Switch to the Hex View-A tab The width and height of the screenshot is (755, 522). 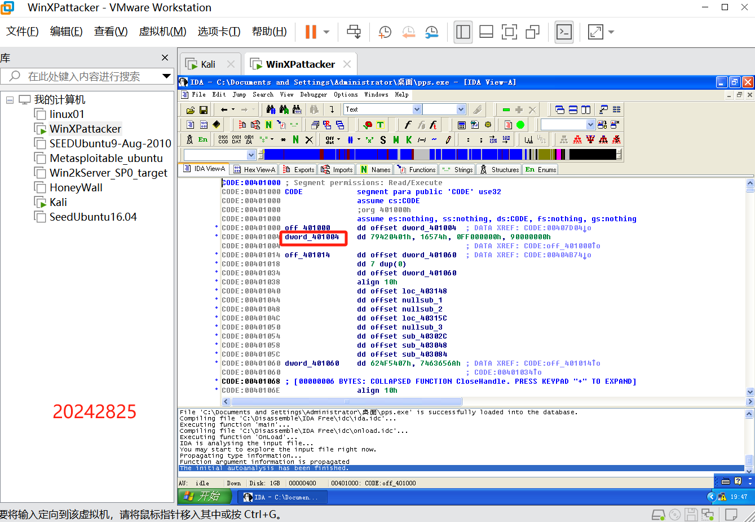click(x=254, y=169)
